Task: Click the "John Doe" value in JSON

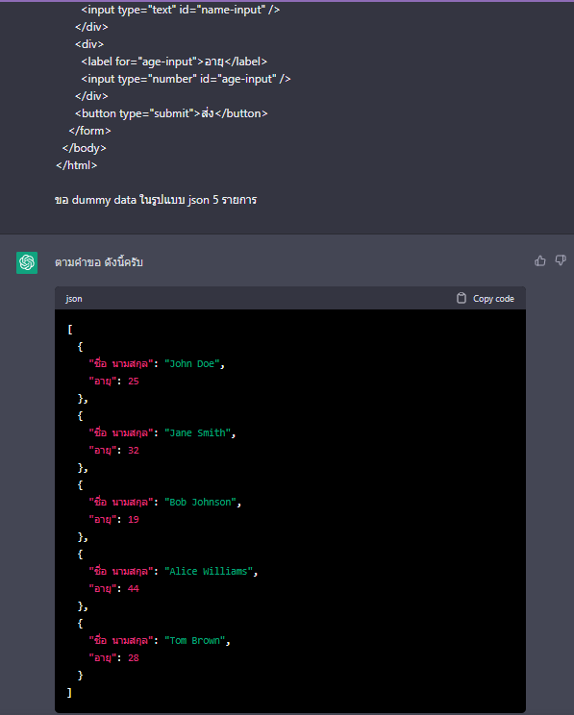Action: 192,363
